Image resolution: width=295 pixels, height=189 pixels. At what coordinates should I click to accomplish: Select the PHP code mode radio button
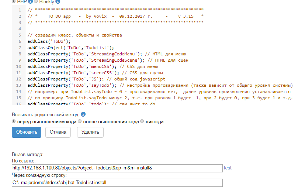14,2
